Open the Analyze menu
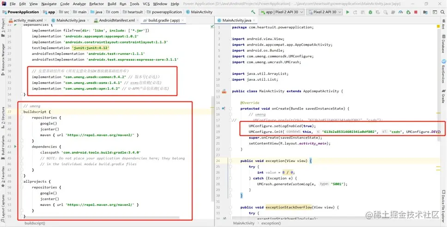The width and height of the screenshot is (447, 227). (79, 4)
